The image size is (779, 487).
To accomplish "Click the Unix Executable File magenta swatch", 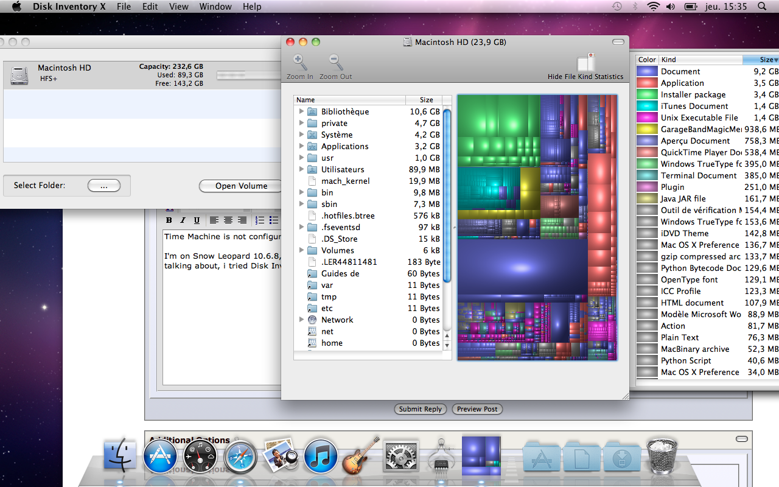I will click(x=647, y=117).
